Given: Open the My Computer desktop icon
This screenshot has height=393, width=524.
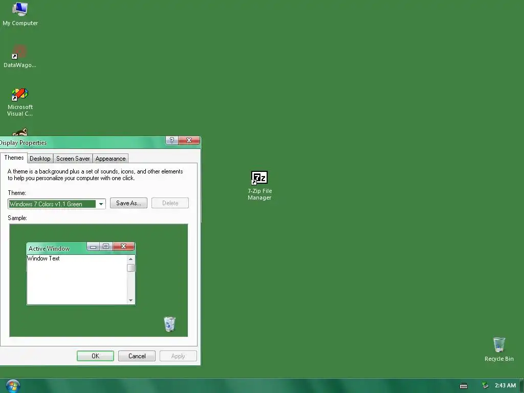Looking at the screenshot, I should [20, 14].
